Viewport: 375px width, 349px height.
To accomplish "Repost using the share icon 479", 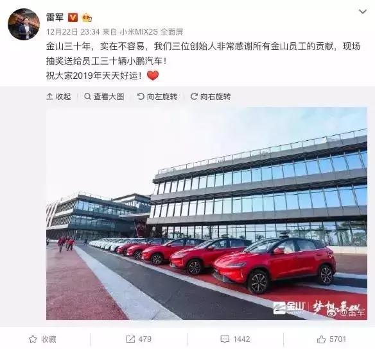I will tap(139, 339).
